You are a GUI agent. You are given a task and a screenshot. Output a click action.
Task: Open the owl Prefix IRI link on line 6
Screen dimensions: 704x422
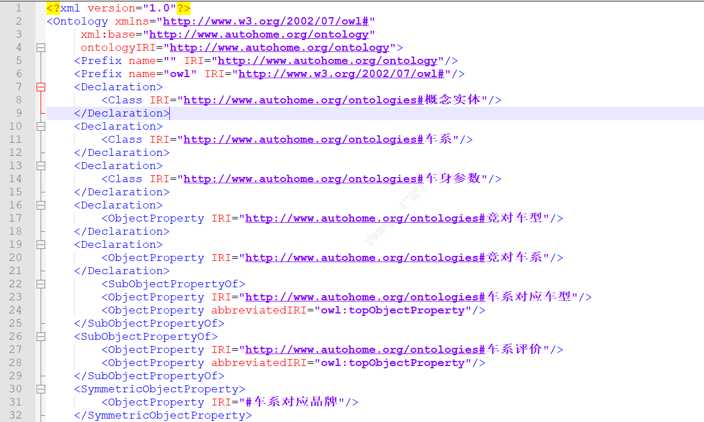(x=341, y=74)
